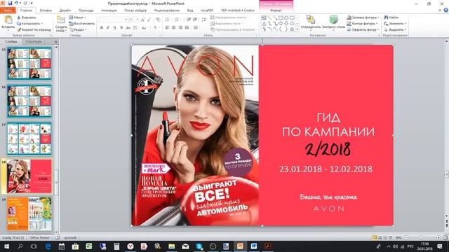Toggle Align text right
This screenshot has height=252, width=449.
[x=180, y=28]
